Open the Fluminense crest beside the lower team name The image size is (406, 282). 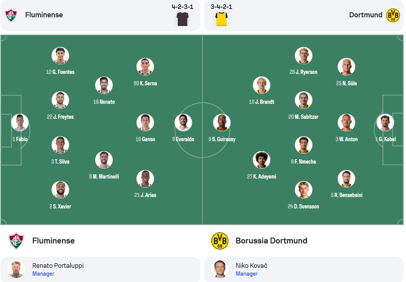point(17,241)
